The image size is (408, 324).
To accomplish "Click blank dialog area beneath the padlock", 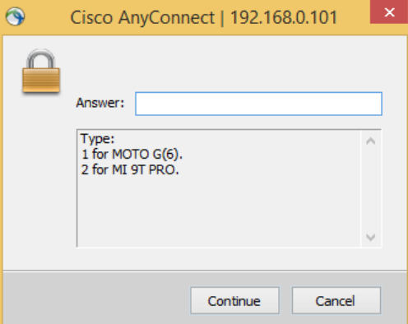I will coord(39,178).
